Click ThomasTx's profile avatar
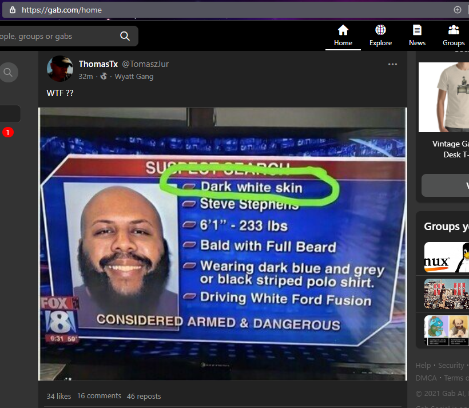Viewport: 469px width, 408px height. pos(60,69)
